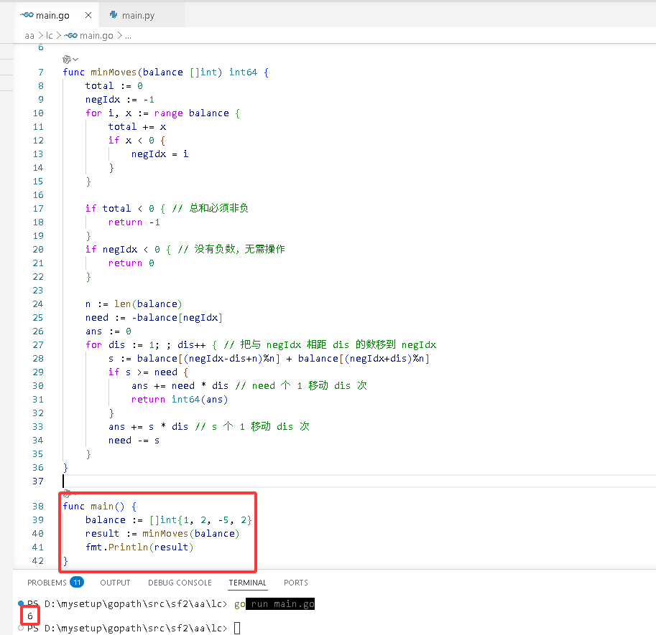Image resolution: width=656 pixels, height=635 pixels.
Task: Click 'result := minMoves(balance)' on line 40
Action: tap(162, 534)
